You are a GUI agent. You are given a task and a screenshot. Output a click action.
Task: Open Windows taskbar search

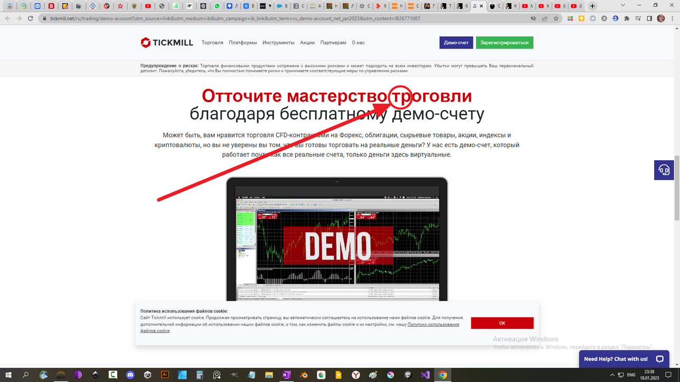click(25, 375)
